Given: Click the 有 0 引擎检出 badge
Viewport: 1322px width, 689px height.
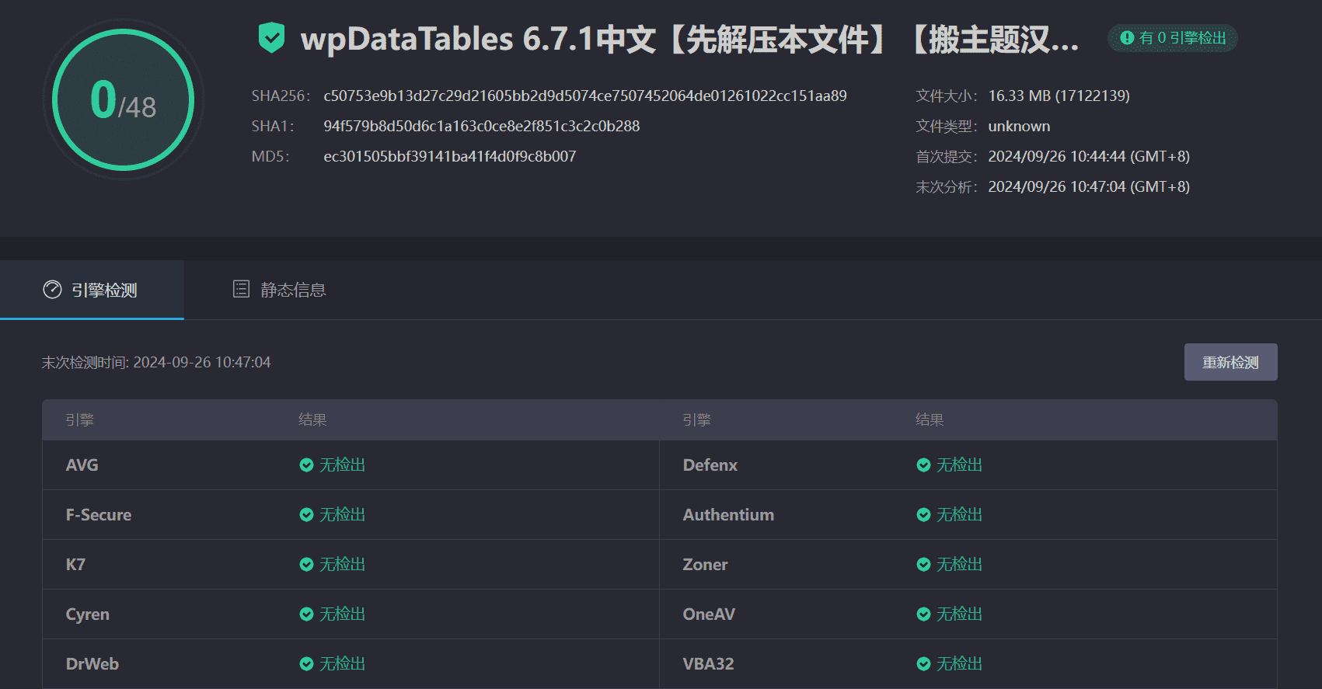Looking at the screenshot, I should (1173, 38).
